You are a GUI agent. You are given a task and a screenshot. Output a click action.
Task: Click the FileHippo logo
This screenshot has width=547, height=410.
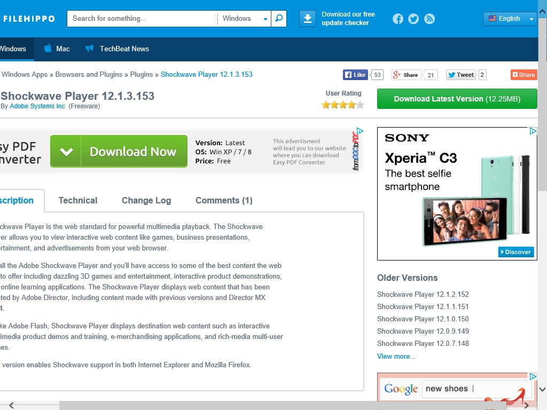click(29, 19)
